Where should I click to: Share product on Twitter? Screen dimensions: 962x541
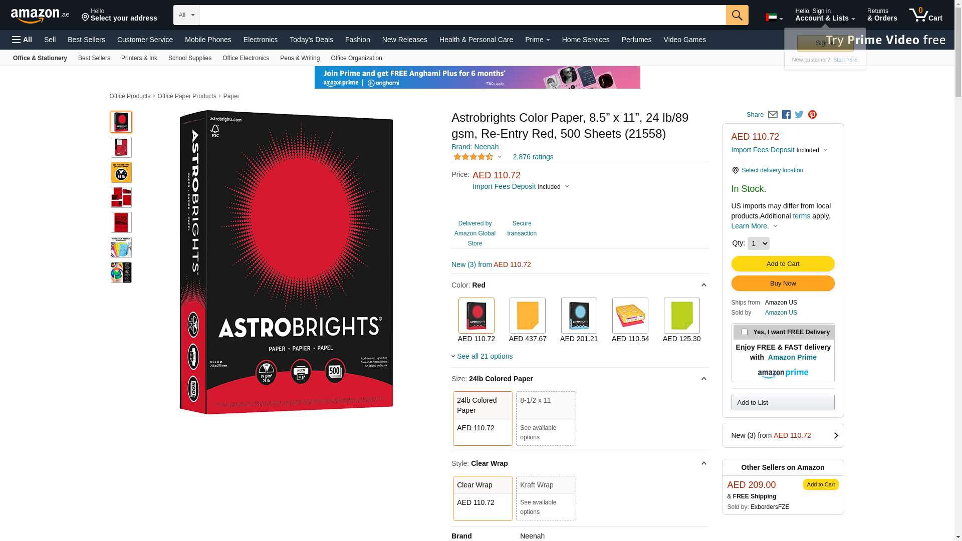point(799,115)
